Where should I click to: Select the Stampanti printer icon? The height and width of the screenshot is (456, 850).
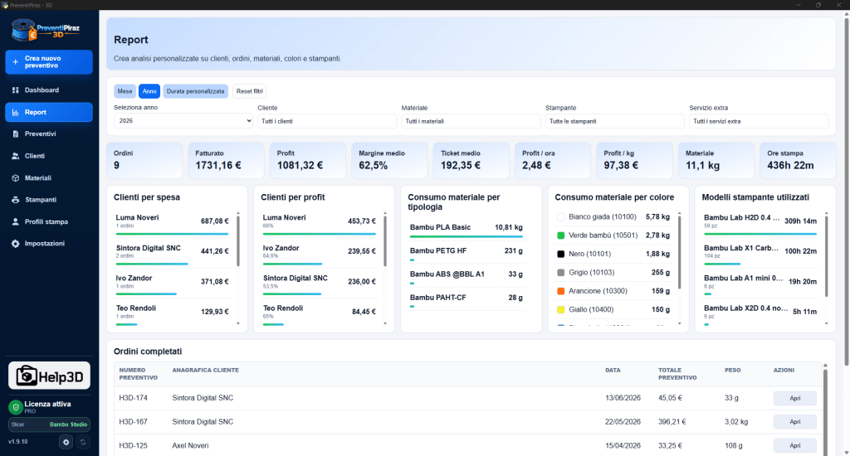pyautogui.click(x=15, y=200)
